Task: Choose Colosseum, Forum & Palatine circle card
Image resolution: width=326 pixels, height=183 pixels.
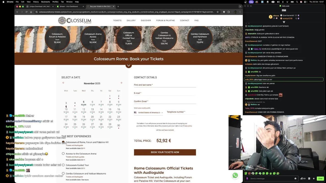Action: coord(57,38)
